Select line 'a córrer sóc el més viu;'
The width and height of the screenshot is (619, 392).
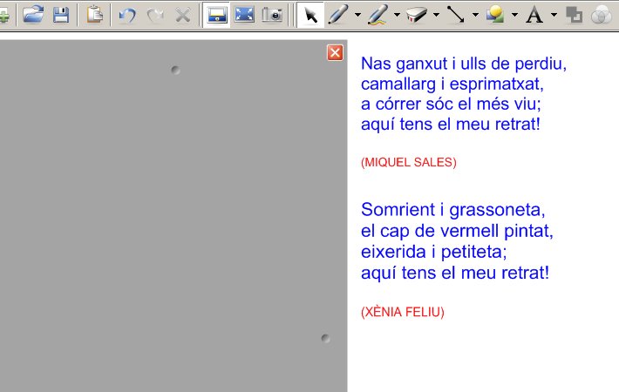coord(451,105)
